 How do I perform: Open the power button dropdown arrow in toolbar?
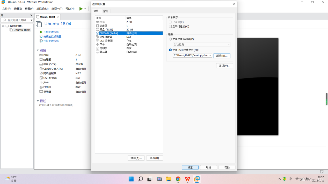[x=85, y=9]
